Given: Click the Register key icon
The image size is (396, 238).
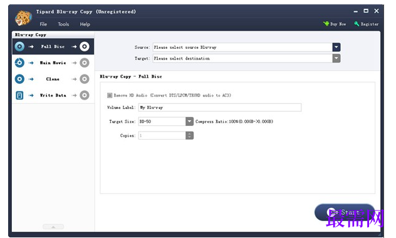Looking at the screenshot, I should [357, 24].
